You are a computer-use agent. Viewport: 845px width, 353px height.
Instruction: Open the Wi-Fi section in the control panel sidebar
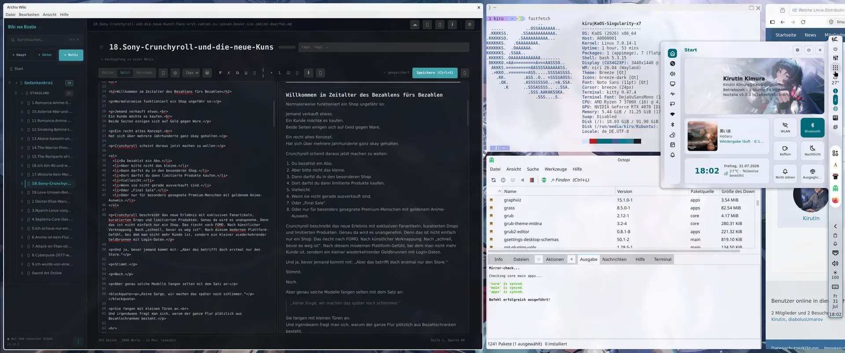672,114
